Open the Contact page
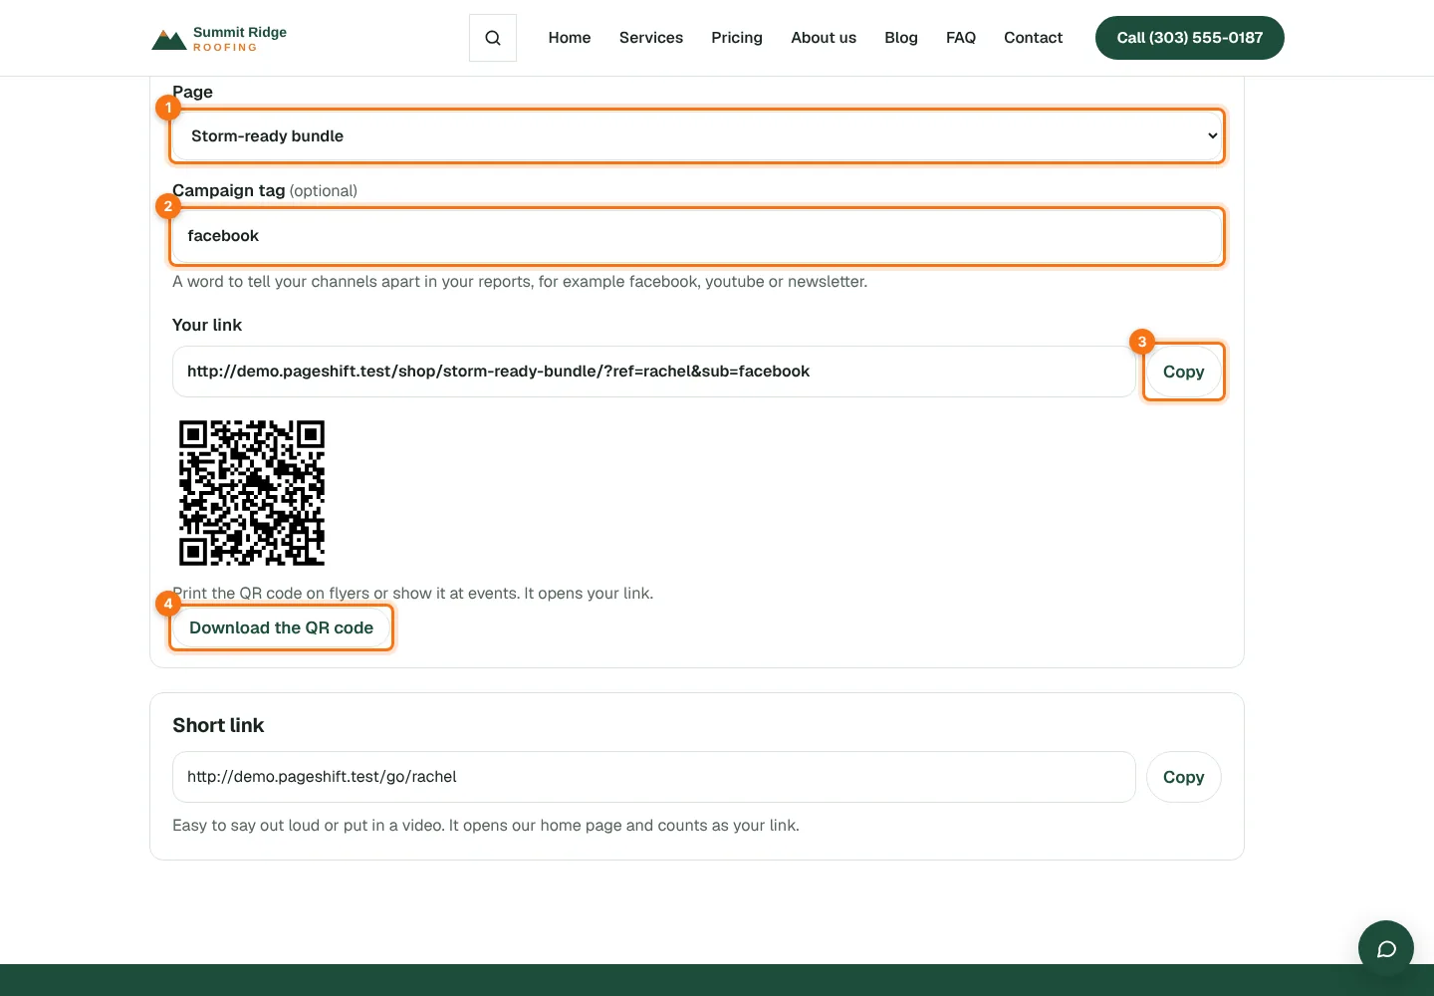1434x996 pixels. click(x=1034, y=38)
